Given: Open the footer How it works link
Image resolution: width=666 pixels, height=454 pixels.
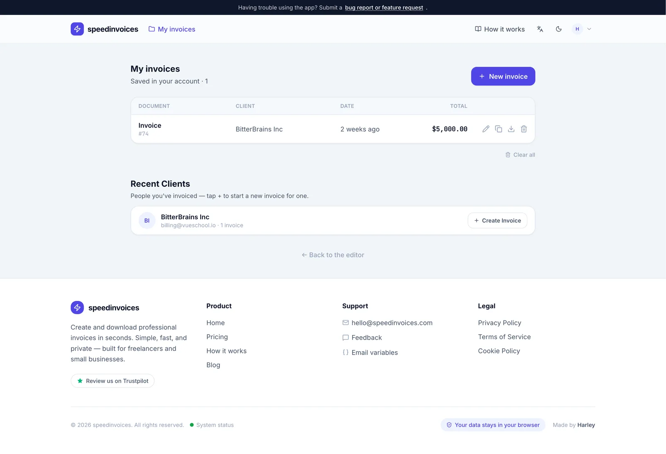Looking at the screenshot, I should coord(226,351).
